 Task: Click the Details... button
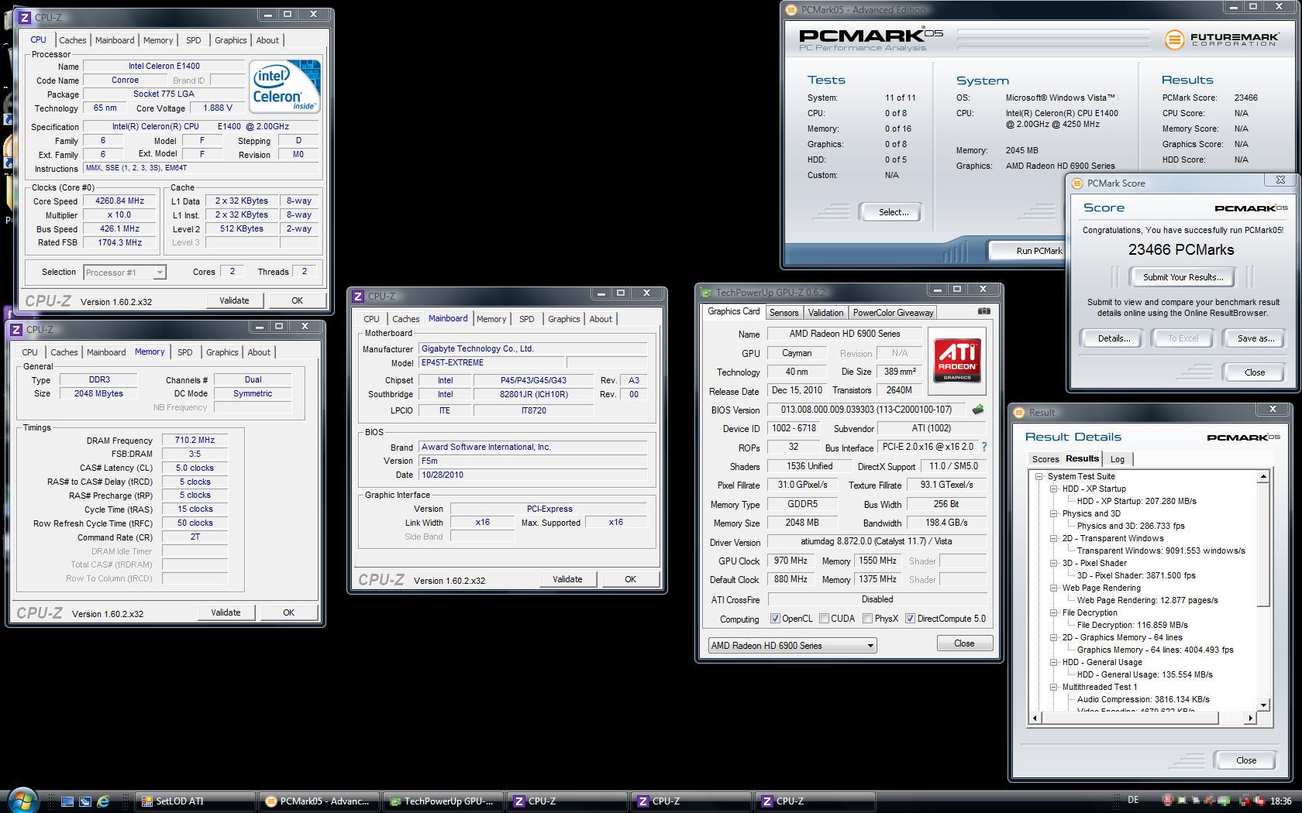click(1114, 338)
